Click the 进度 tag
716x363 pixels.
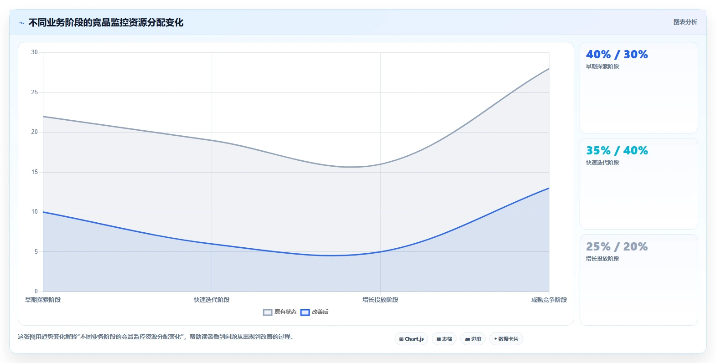pyautogui.click(x=473, y=339)
